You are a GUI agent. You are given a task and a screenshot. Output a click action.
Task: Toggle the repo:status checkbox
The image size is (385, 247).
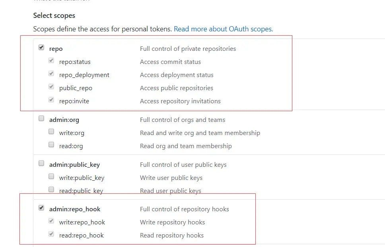[x=51, y=61]
